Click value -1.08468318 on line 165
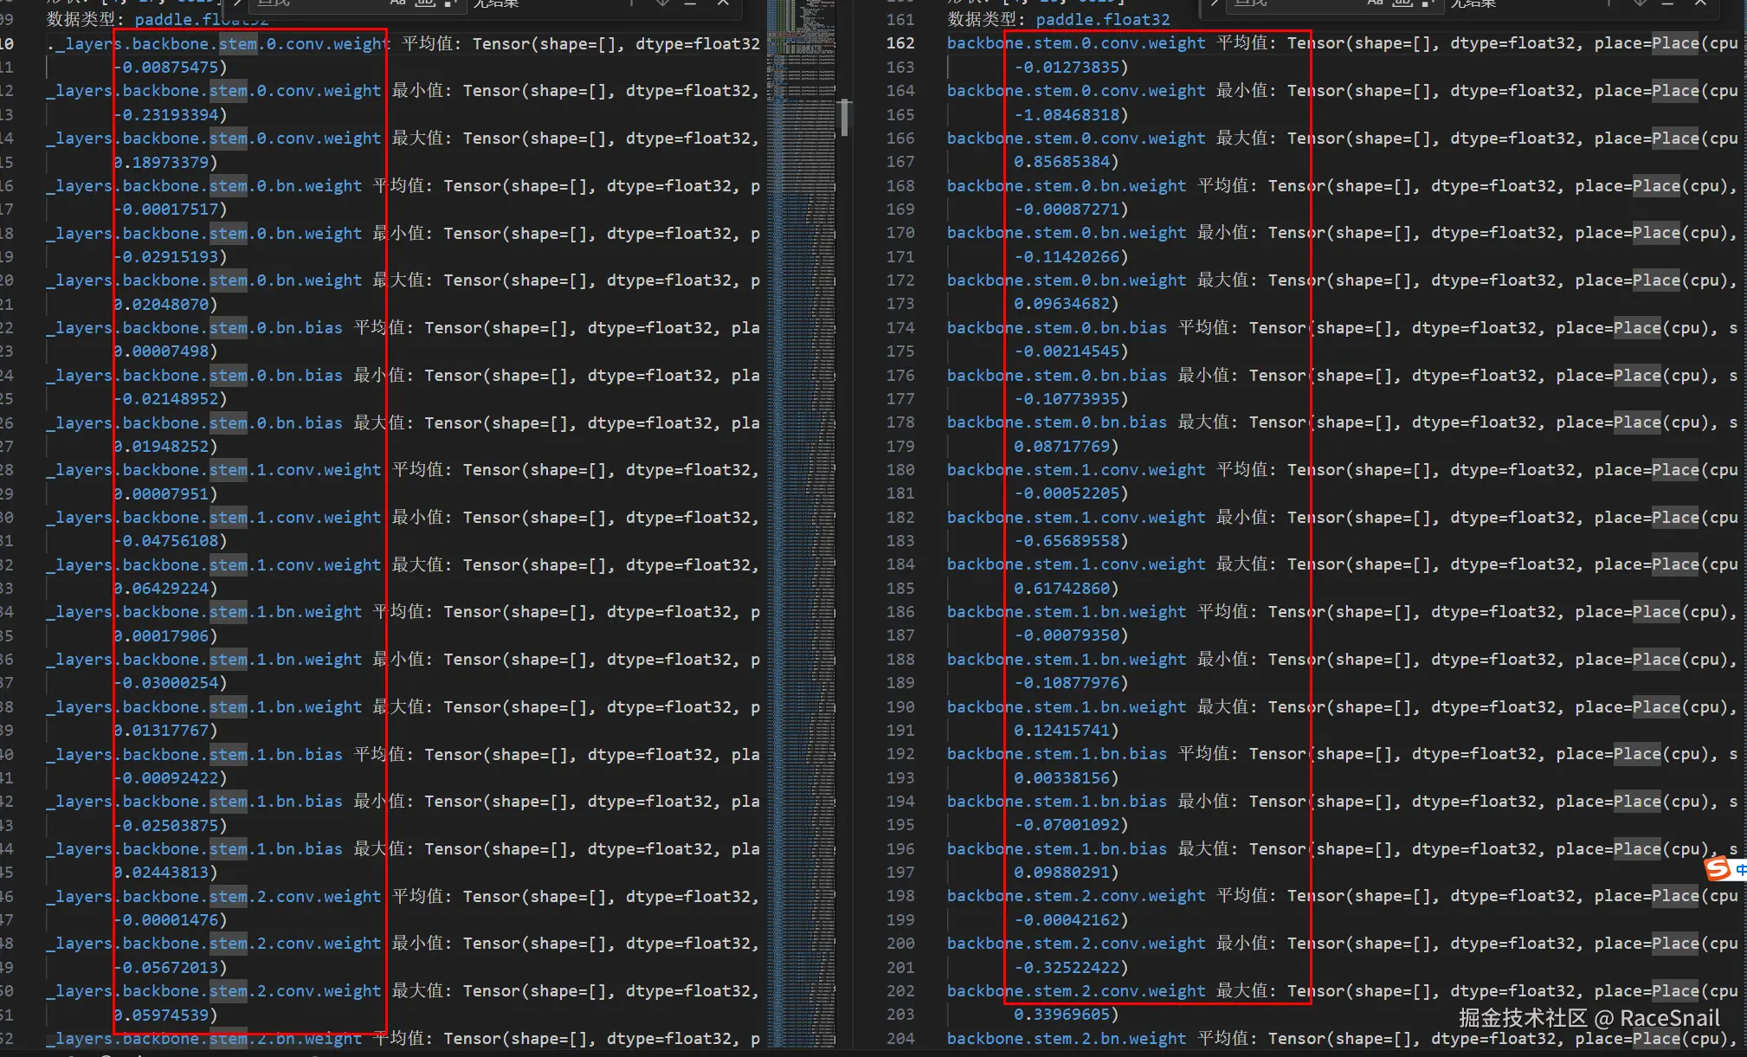The width and height of the screenshot is (1747, 1057). pyautogui.click(x=1067, y=114)
